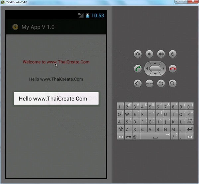Click the L key

(x=182, y=121)
